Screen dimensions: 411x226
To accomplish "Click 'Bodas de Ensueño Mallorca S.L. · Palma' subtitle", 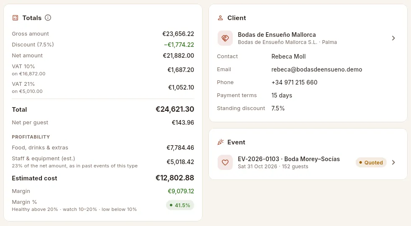I will point(287,42).
